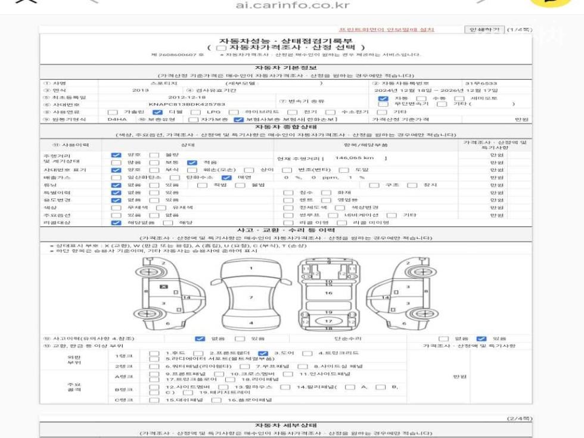Select the mileage value 146,065 km
The width and height of the screenshot is (584, 438).
click(x=354, y=158)
